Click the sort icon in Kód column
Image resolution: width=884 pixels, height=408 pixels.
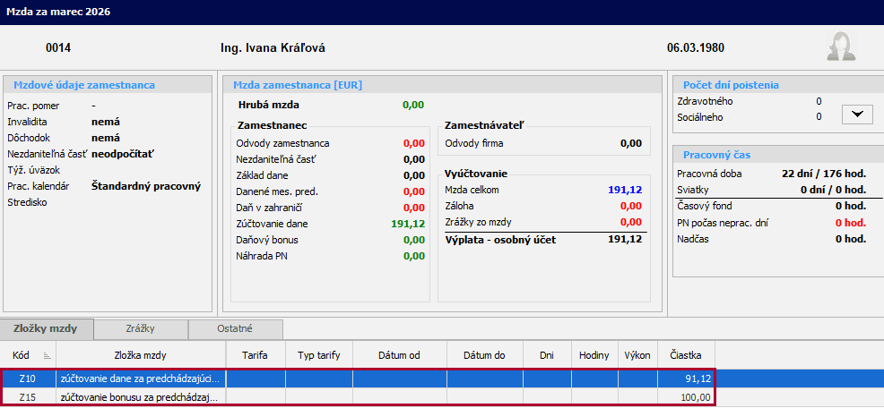coord(47,355)
